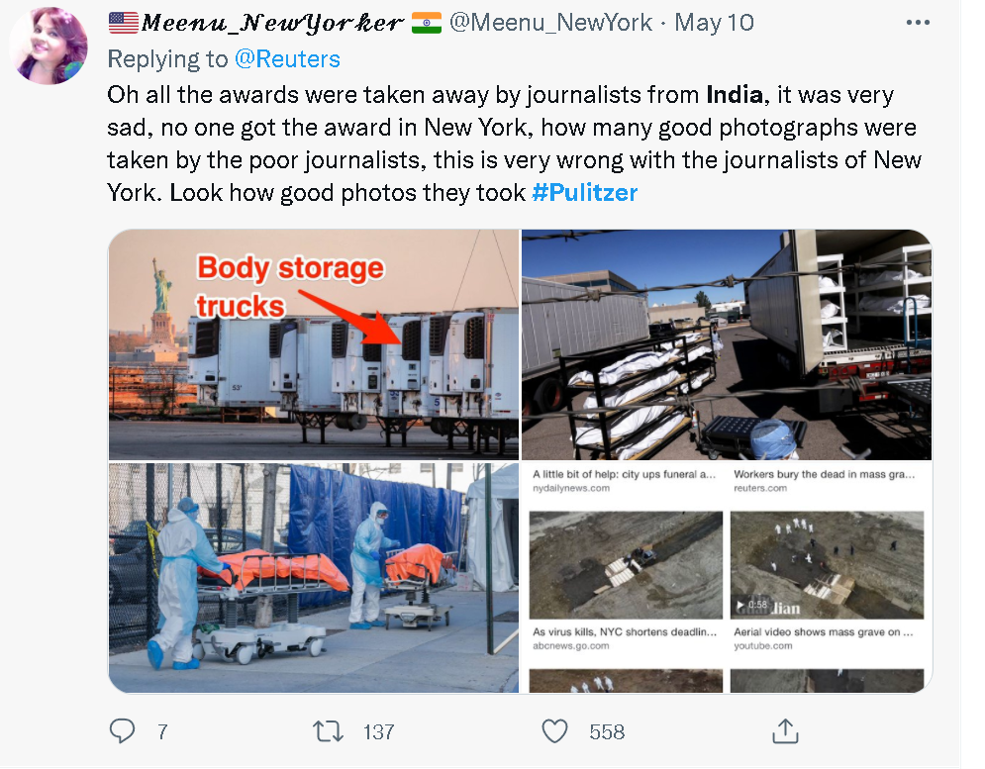Viewport: 985px width, 769px height.
Task: Open the @Meenu_NewYork handle
Action: (x=553, y=22)
